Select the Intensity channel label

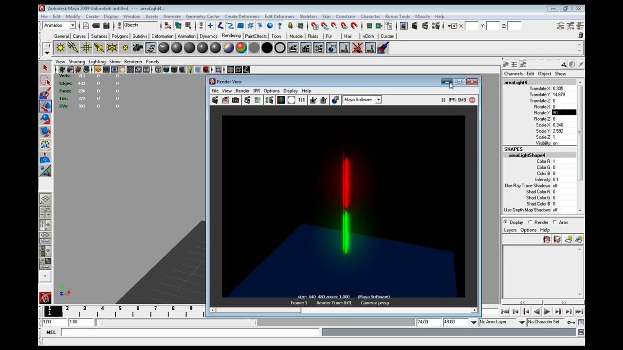(x=543, y=180)
